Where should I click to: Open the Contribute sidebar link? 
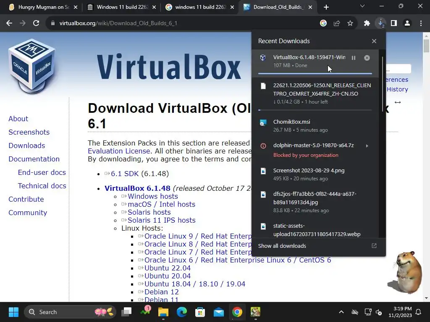pos(26,199)
